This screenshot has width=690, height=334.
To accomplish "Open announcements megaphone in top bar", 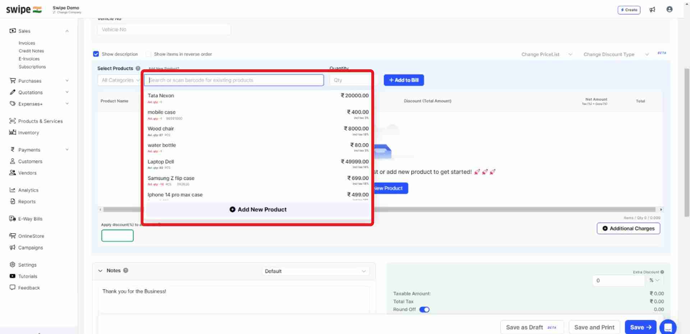I will click(652, 10).
